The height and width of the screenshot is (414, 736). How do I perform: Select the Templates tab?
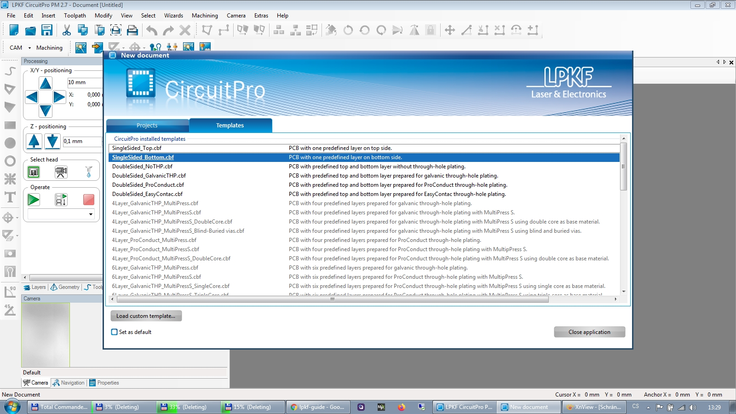[230, 125]
